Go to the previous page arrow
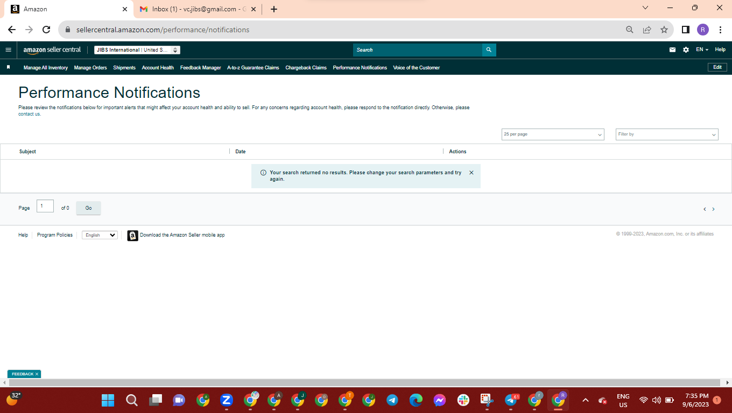Screen dimensions: 732x413 click(705, 209)
